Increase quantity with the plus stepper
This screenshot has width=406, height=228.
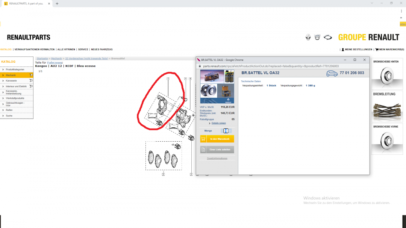pyautogui.click(x=230, y=131)
